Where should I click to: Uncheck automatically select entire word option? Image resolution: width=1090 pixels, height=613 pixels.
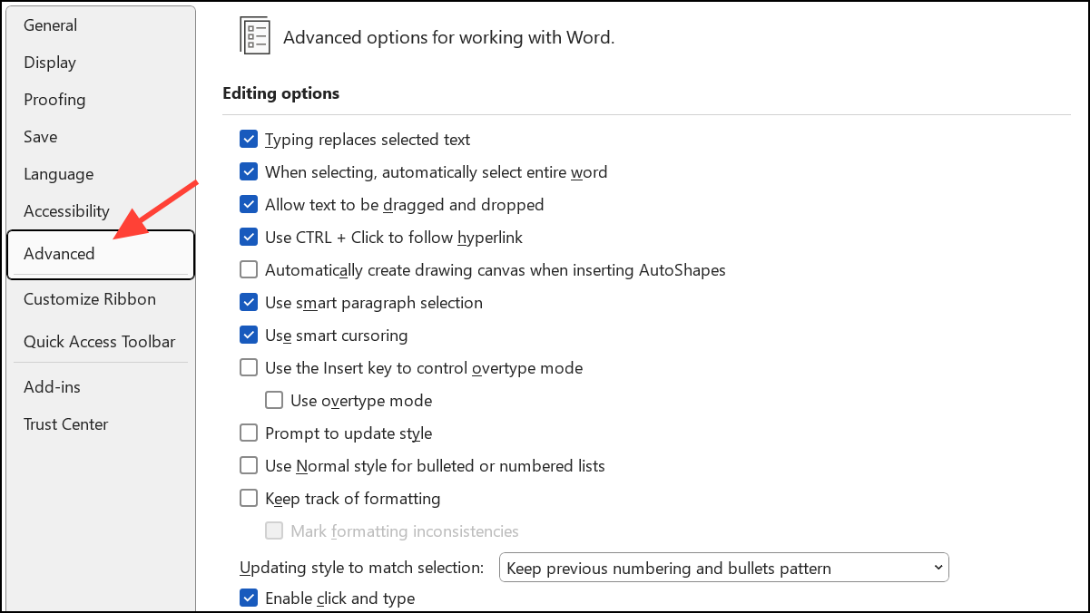(x=249, y=171)
